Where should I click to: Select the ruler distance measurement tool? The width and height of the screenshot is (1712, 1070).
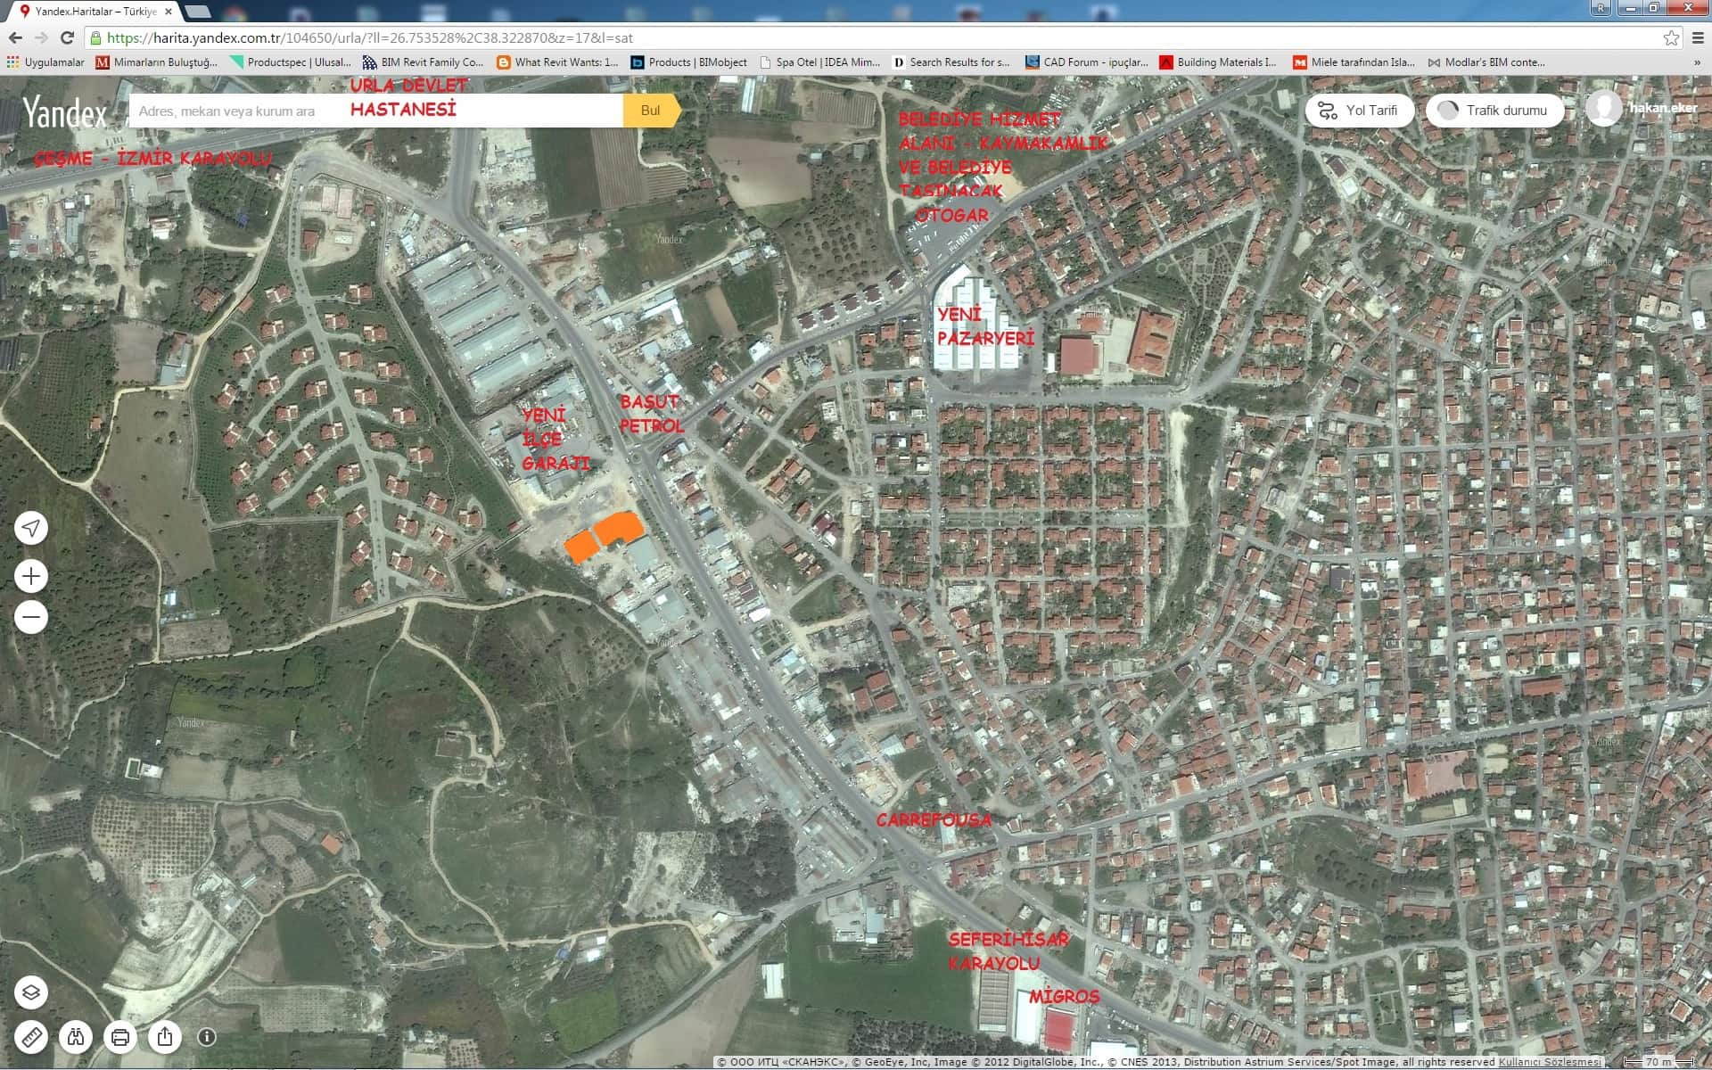pyautogui.click(x=31, y=1037)
